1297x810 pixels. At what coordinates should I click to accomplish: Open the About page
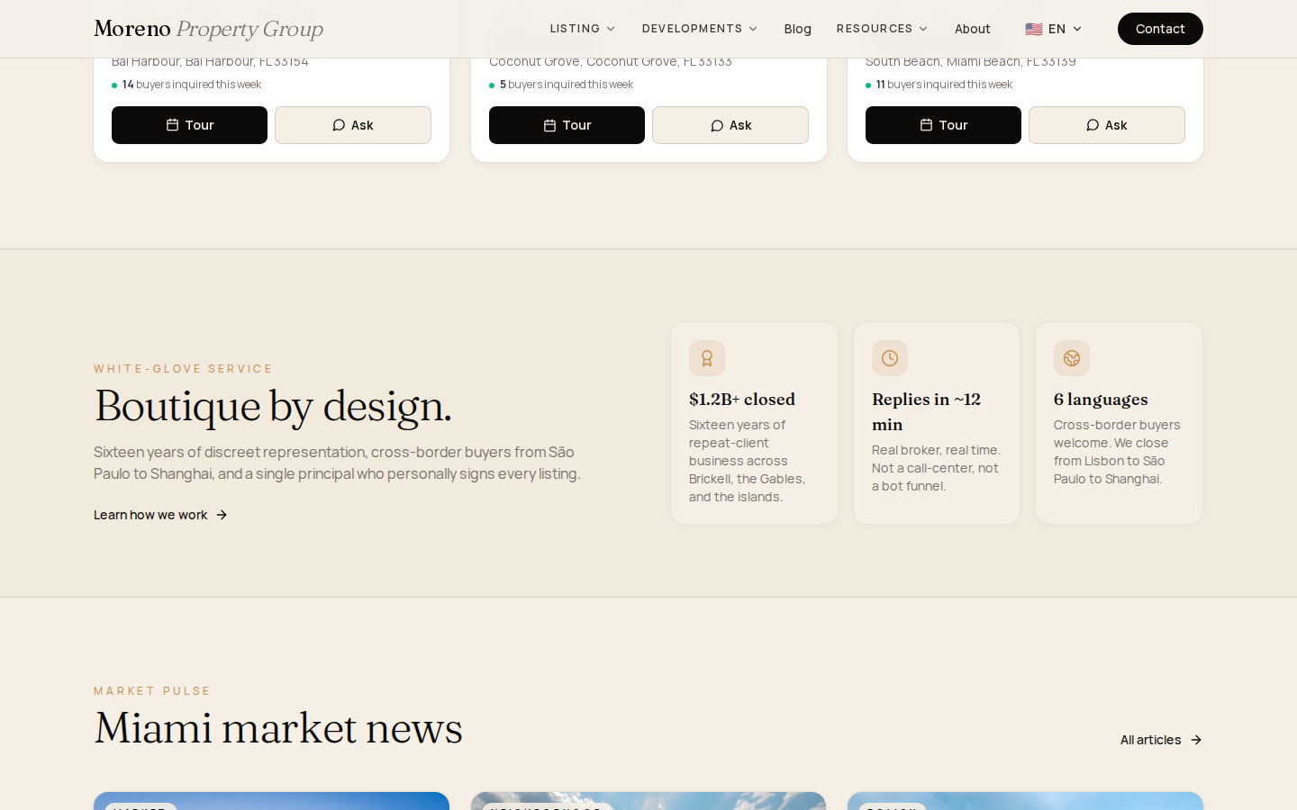point(973,29)
